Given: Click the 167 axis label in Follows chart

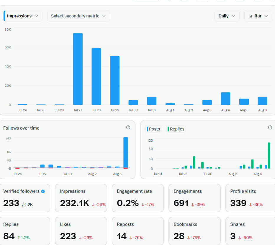Looking at the screenshot, I should [x=9, y=139].
